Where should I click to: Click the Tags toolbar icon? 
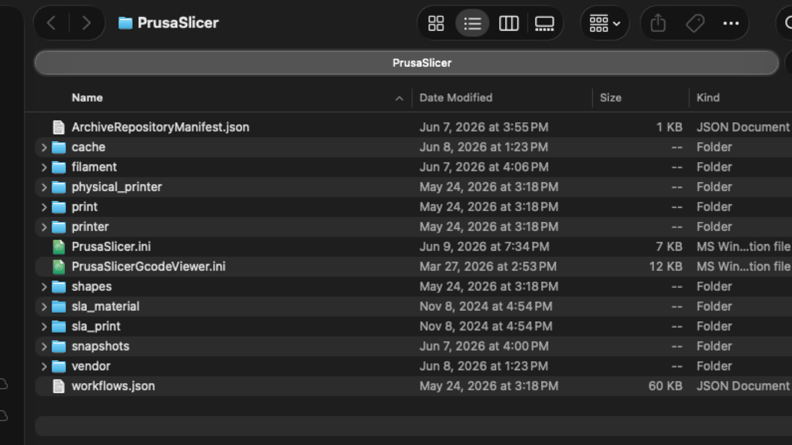(x=695, y=23)
